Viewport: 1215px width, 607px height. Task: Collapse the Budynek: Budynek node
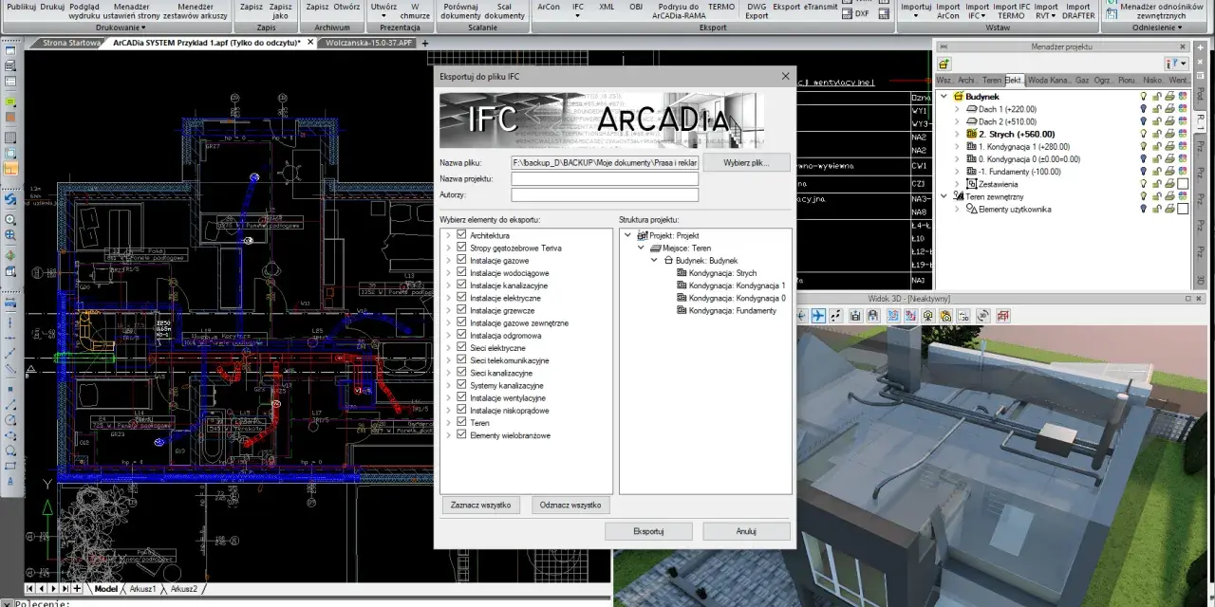pyautogui.click(x=654, y=260)
